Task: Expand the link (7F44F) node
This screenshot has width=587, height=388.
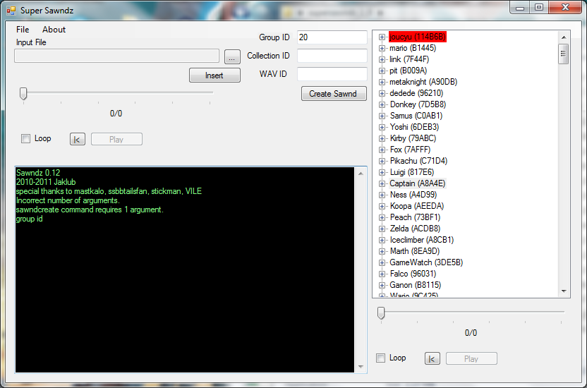Action: click(x=382, y=59)
